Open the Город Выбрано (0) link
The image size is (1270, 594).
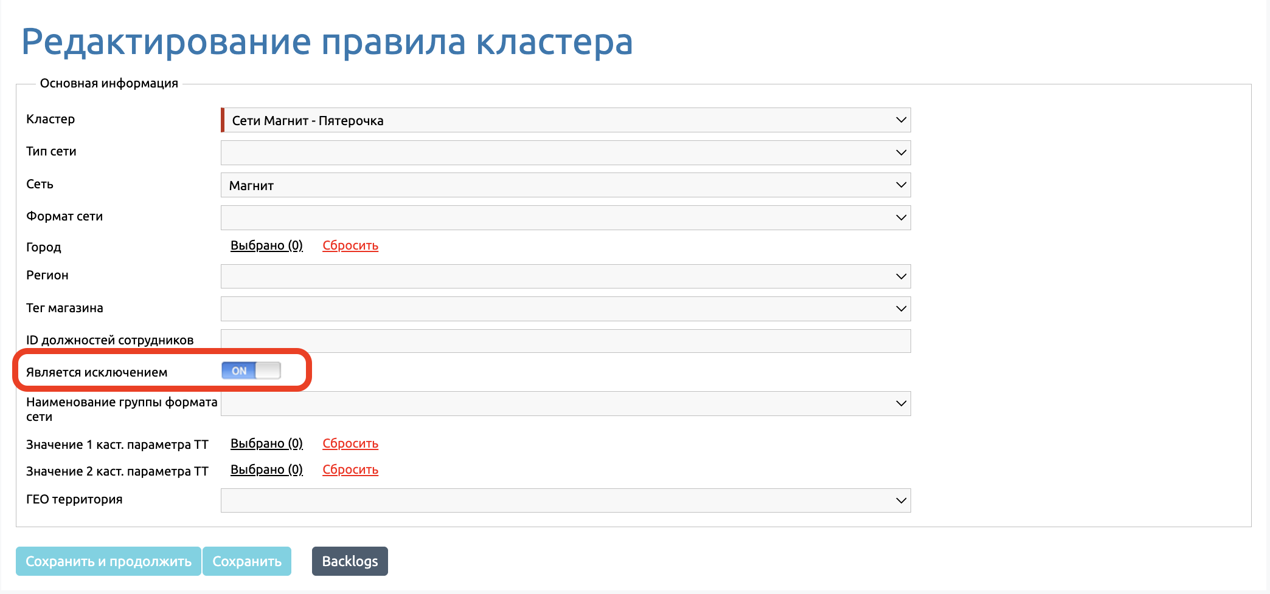(266, 245)
